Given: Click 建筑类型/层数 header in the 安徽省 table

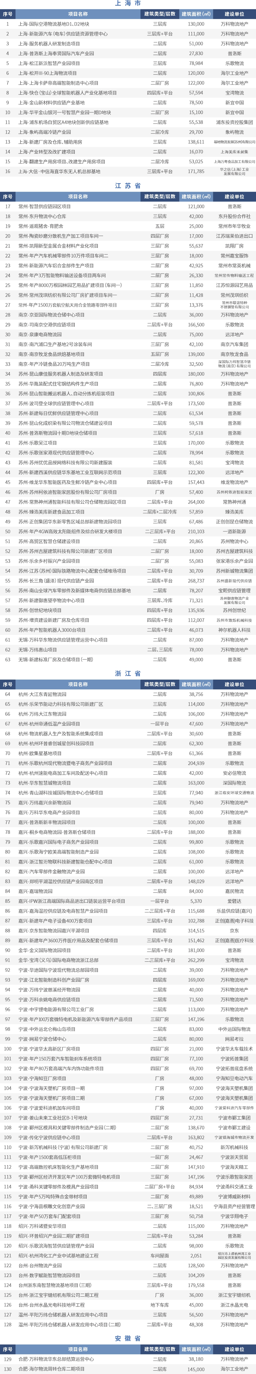Looking at the screenshot, I should [160, 1350].
